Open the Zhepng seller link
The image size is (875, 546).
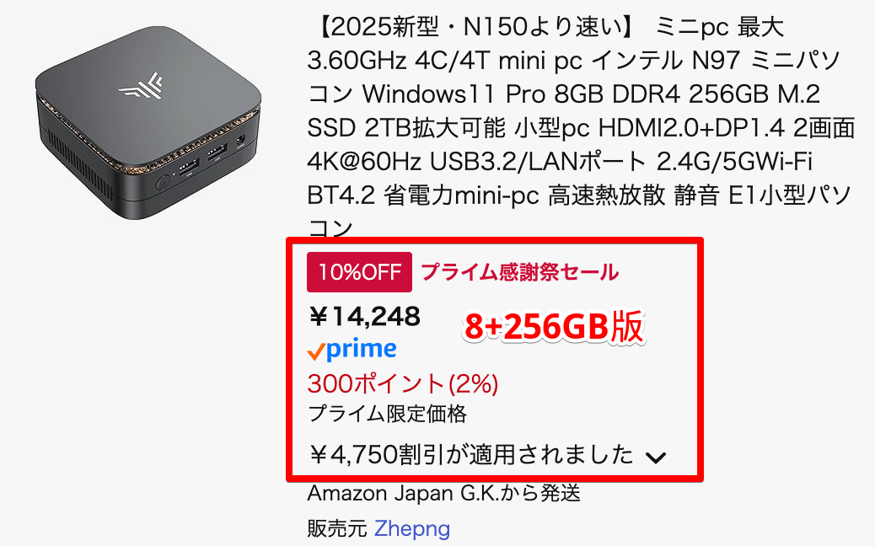coord(412,528)
